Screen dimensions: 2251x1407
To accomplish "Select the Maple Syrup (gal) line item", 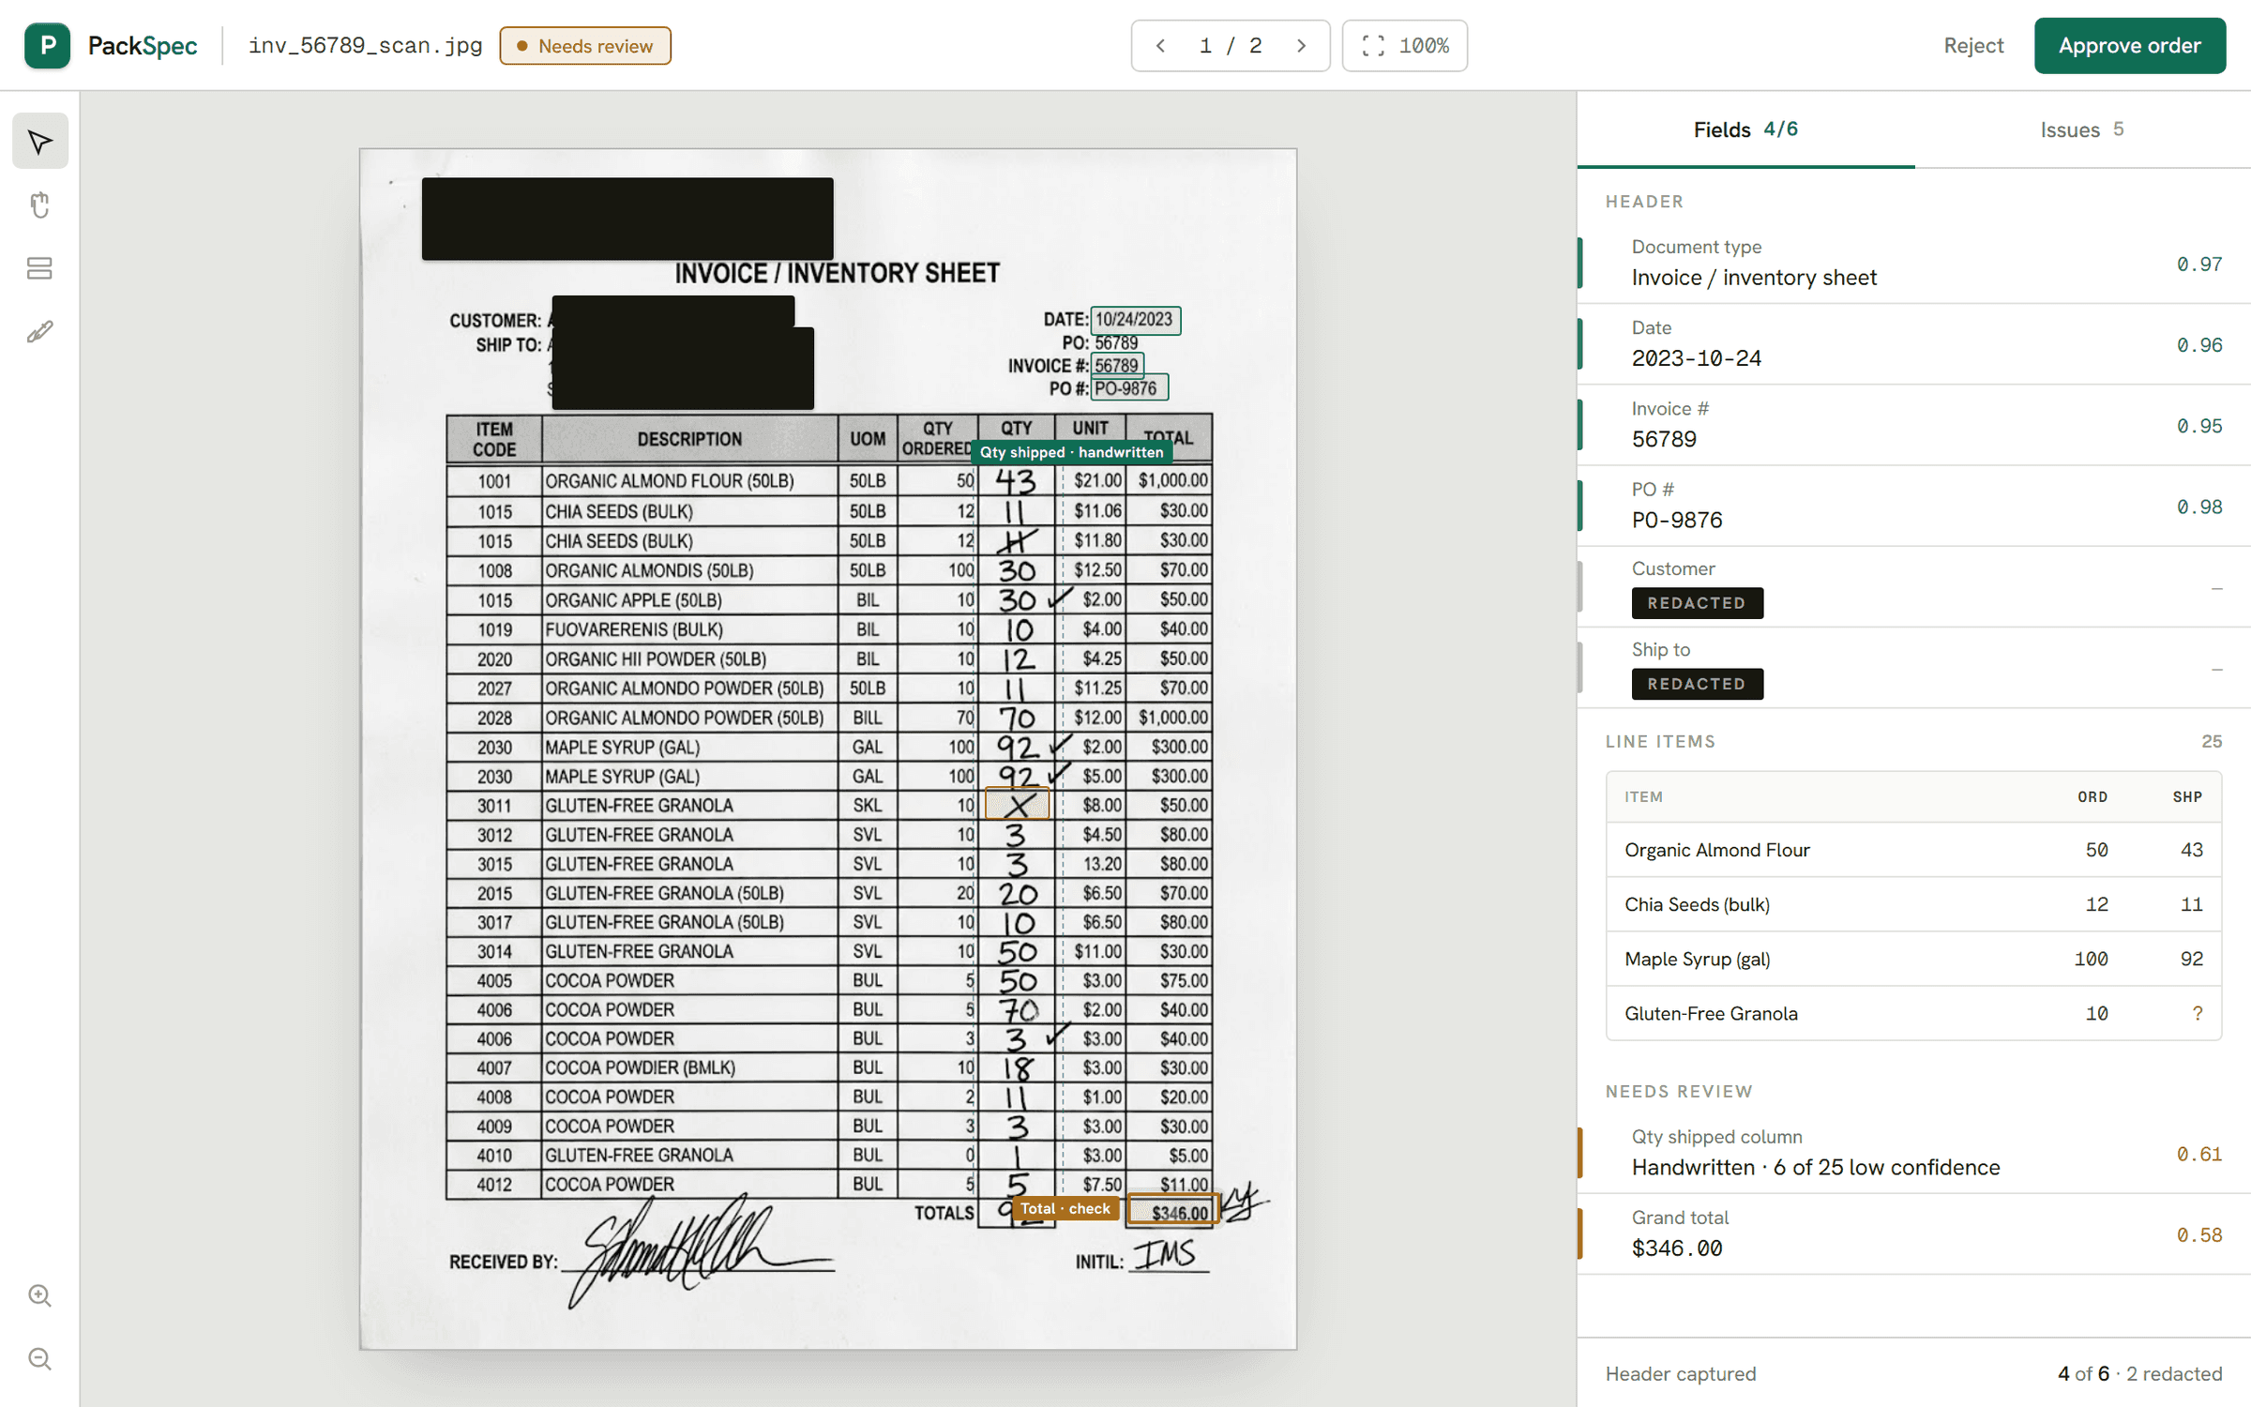I will pyautogui.click(x=1913, y=959).
